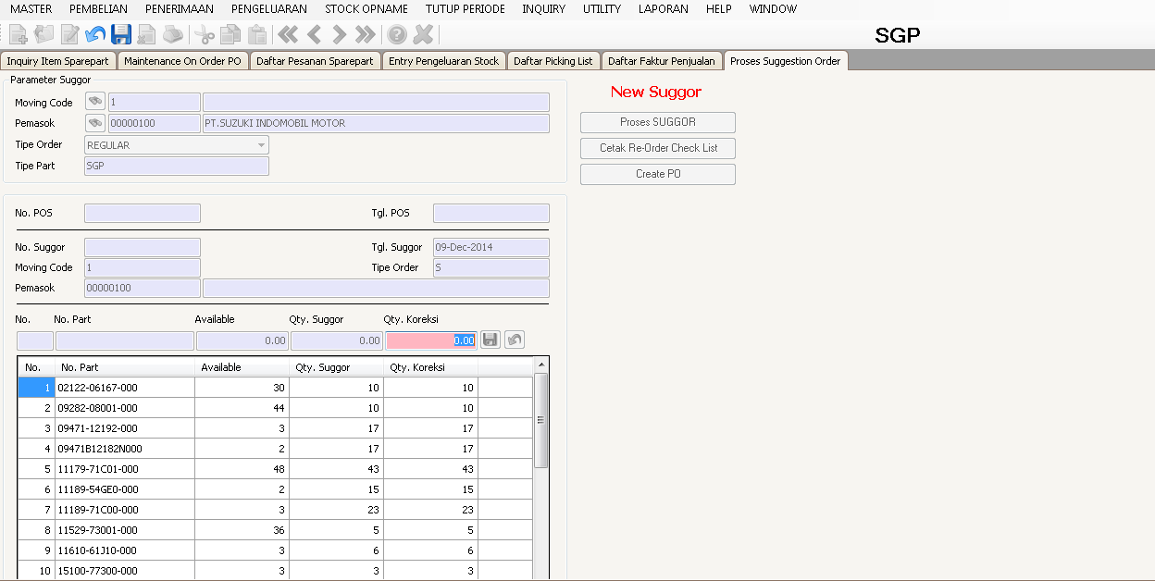Open the LAPORAN menu

click(x=664, y=9)
